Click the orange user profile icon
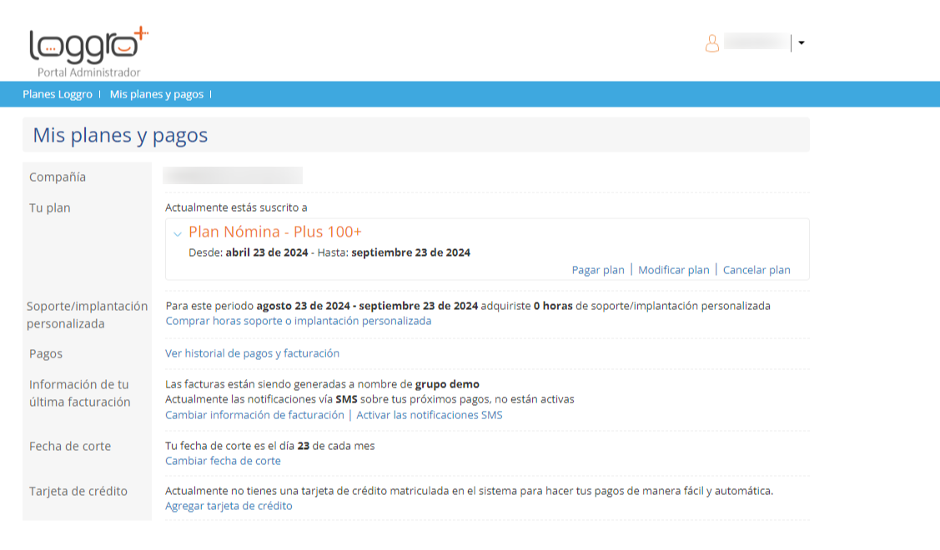The image size is (940, 550). 711,43
